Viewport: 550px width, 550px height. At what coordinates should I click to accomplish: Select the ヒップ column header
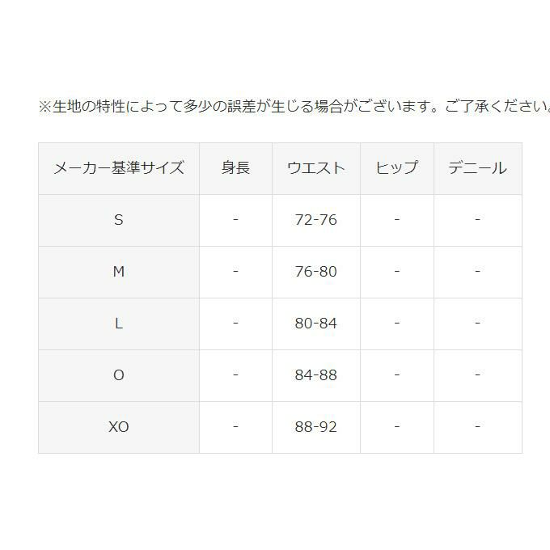(396, 168)
